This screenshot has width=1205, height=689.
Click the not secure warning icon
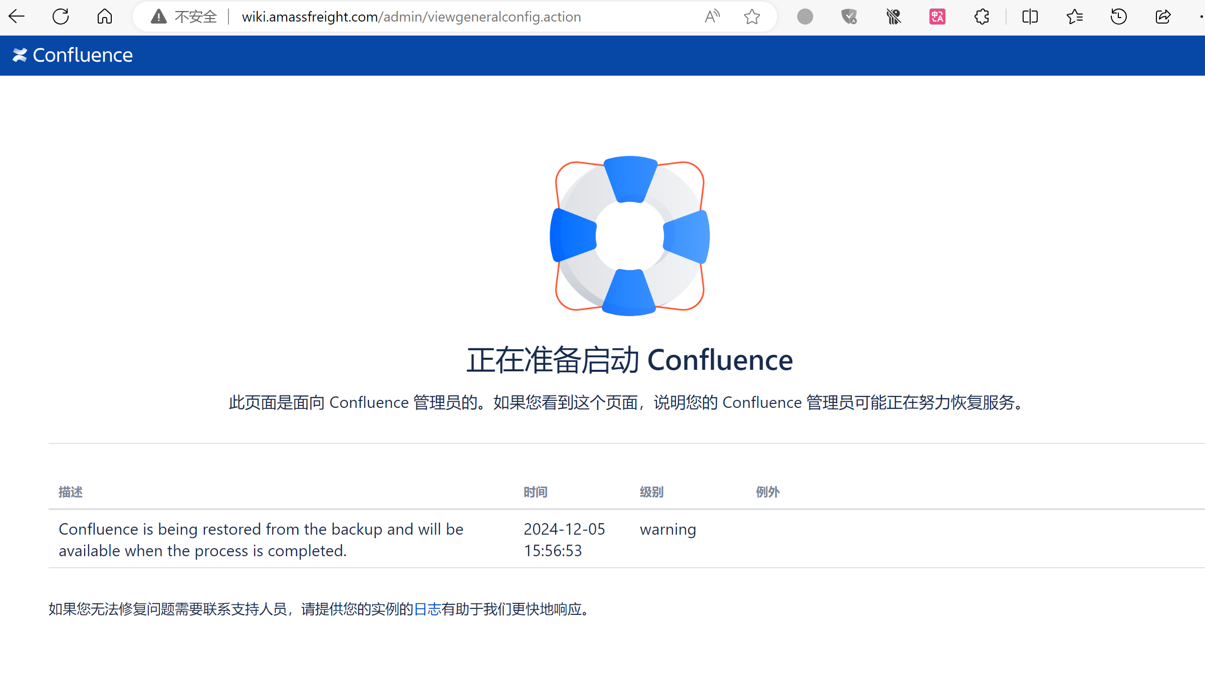158,17
